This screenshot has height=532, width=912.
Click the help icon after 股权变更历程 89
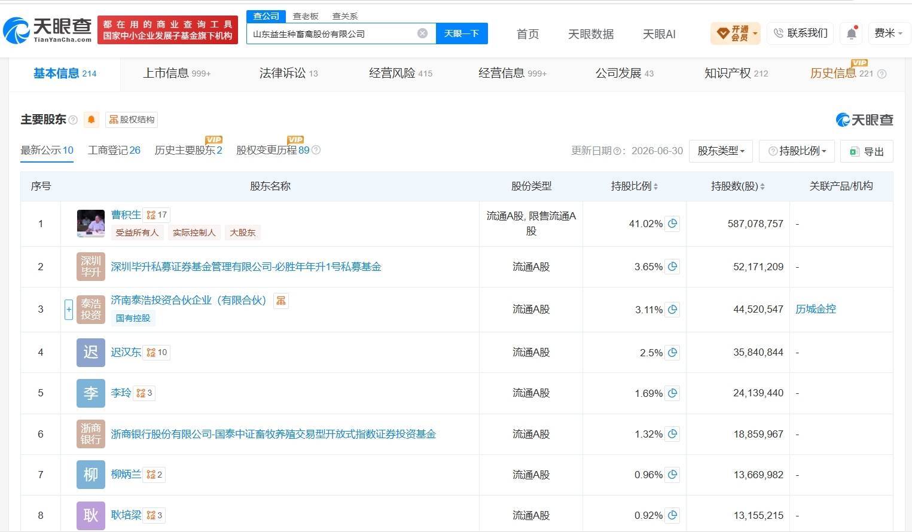pyautogui.click(x=316, y=150)
